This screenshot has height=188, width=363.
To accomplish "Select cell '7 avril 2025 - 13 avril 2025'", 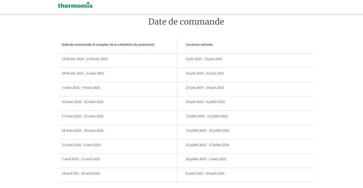I will click(x=81, y=159).
